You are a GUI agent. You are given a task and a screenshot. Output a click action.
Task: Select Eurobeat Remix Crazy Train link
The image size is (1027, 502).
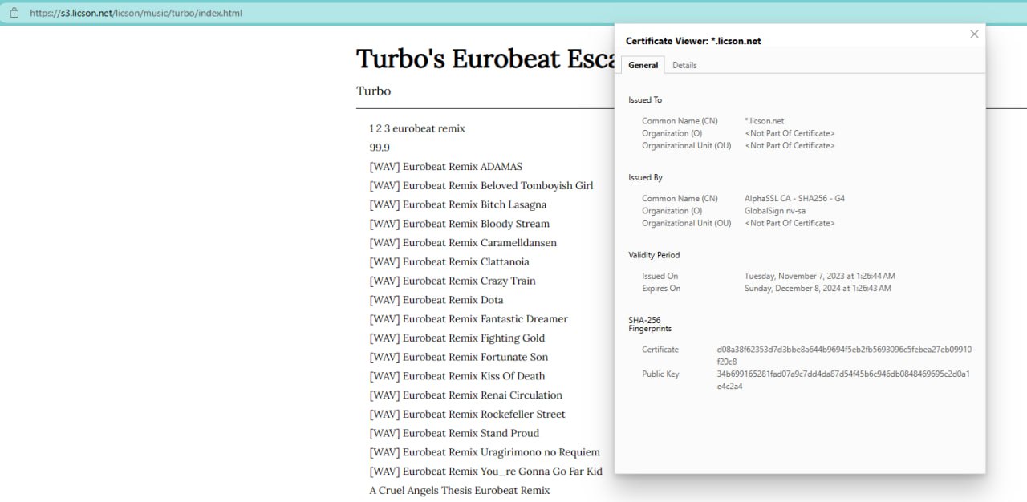click(x=452, y=281)
